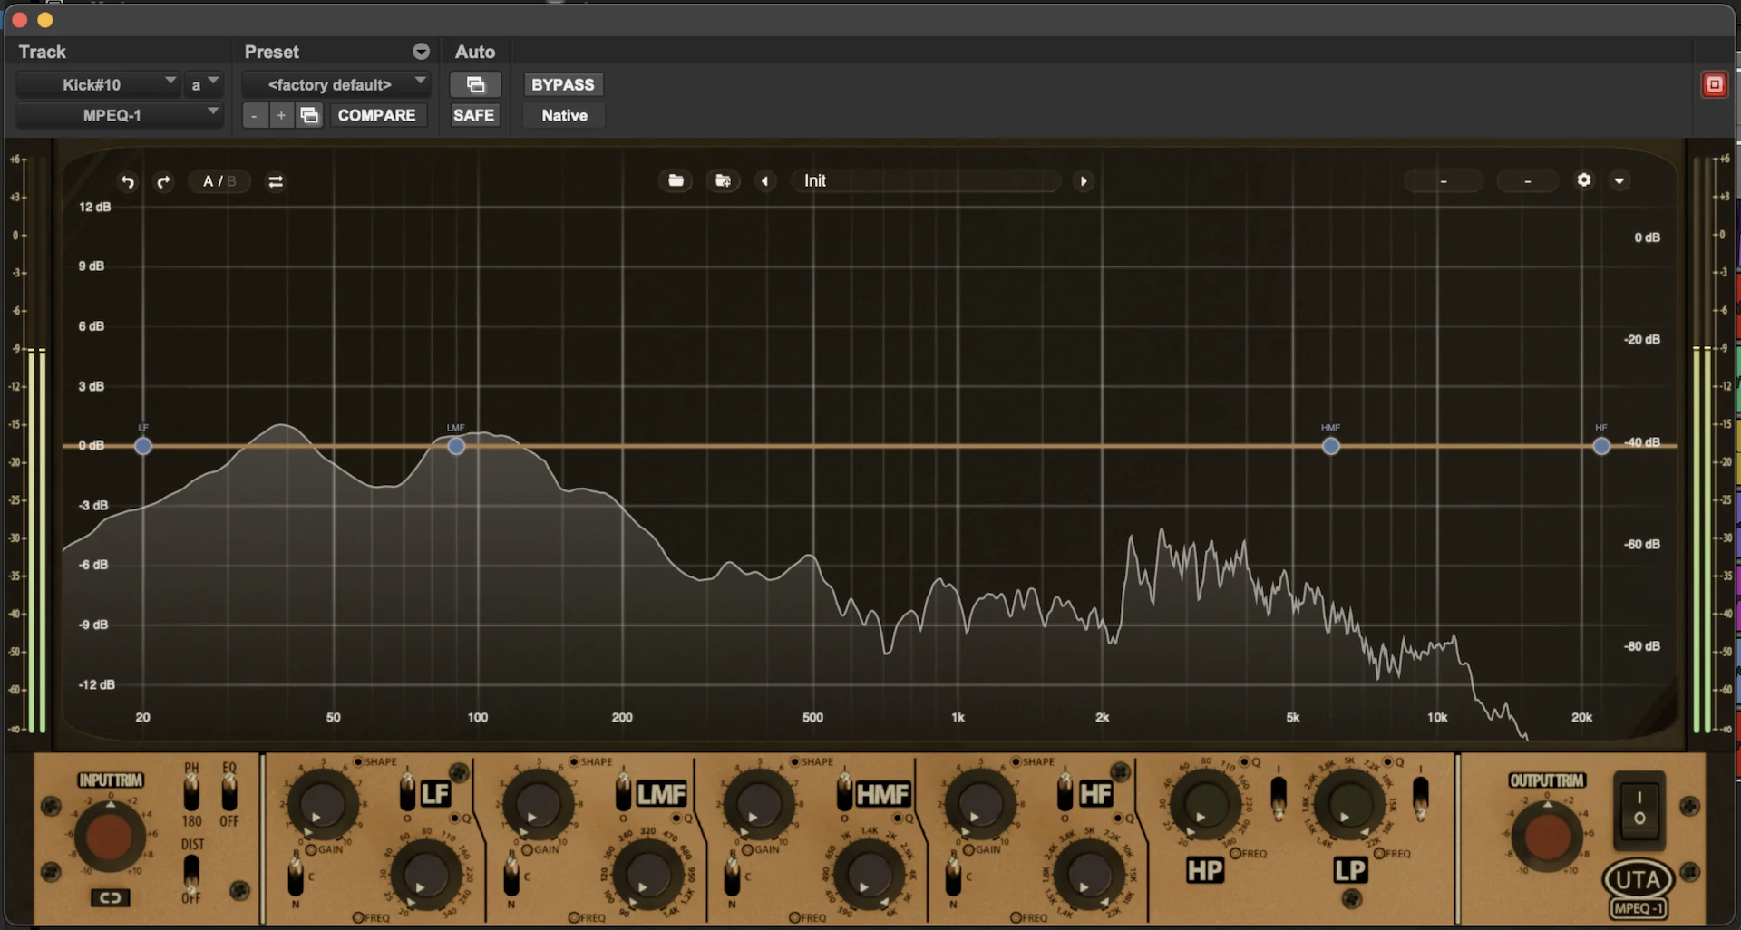Click the LF frequency knob

point(425,874)
